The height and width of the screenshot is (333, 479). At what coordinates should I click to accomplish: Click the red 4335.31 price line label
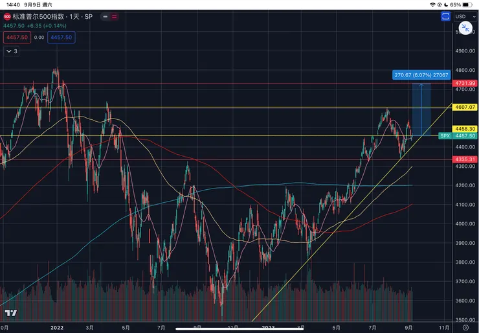coord(465,159)
